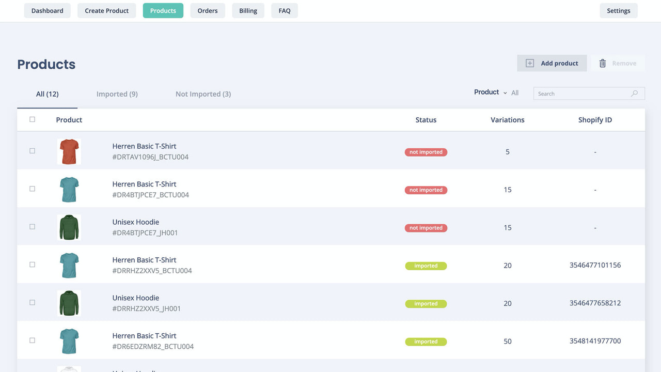Check the checkbox for the red Herren Basic T-Shirt row

pyautogui.click(x=32, y=151)
